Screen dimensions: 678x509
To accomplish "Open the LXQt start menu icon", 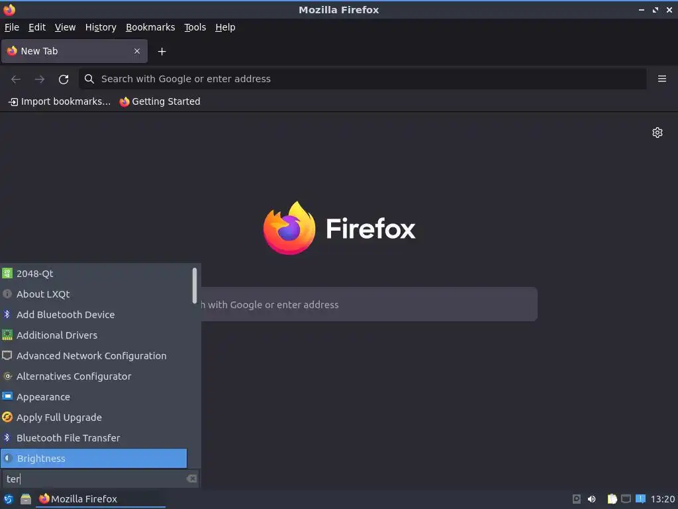I will click(8, 499).
